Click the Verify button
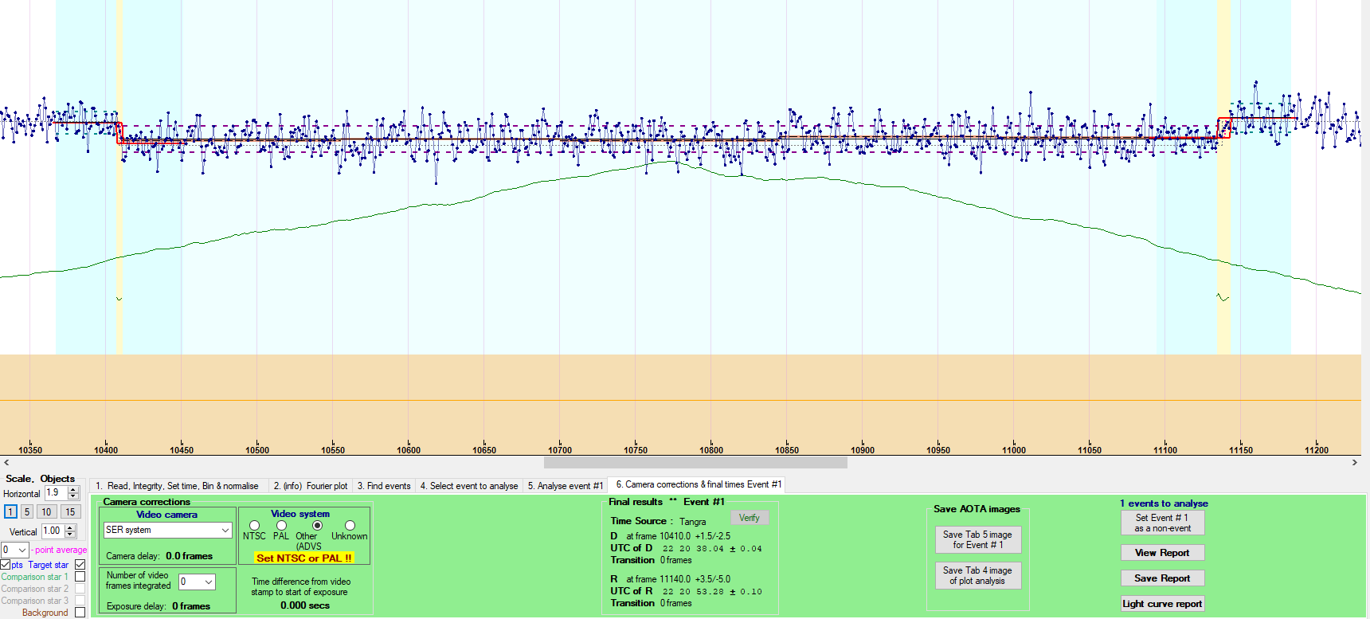This screenshot has height=619, width=1370. tap(749, 518)
